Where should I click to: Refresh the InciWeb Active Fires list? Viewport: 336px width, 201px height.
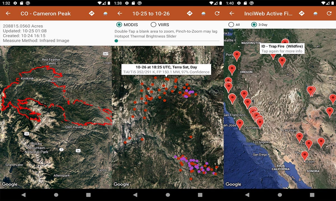click(329, 13)
